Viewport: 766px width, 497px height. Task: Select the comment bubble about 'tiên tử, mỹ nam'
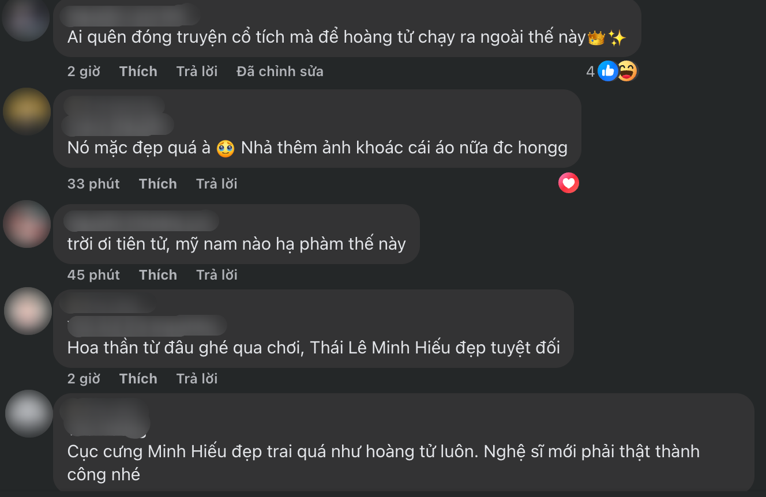coord(236,234)
